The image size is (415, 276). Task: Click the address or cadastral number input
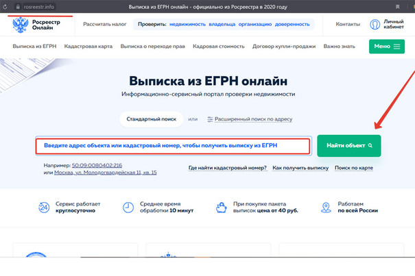click(x=173, y=146)
